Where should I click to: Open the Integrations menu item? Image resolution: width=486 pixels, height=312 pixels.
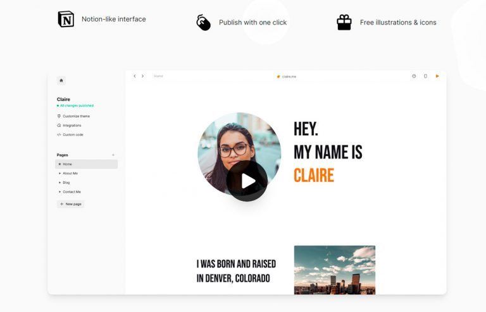click(x=72, y=125)
